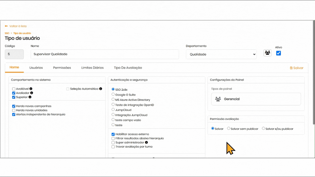Enable the Herda novas unidades checkbox
This screenshot has width=315, height=177.
pyautogui.click(x=14, y=110)
